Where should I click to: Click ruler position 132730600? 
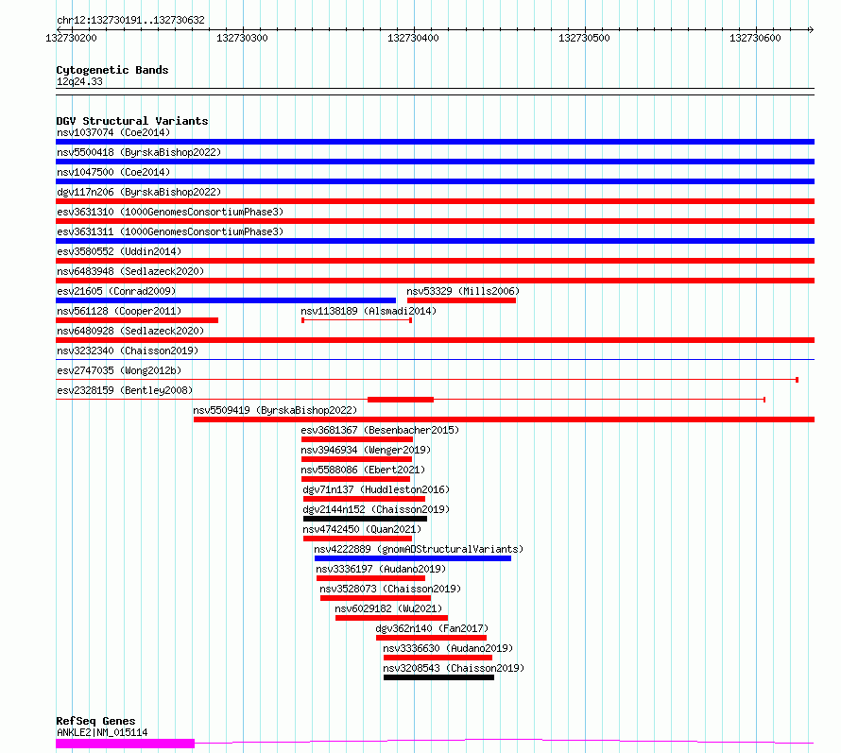[755, 38]
